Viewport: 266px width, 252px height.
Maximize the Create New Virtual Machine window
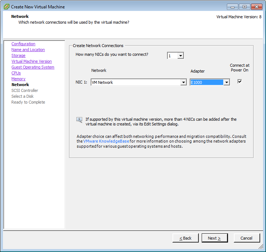point(244,7)
